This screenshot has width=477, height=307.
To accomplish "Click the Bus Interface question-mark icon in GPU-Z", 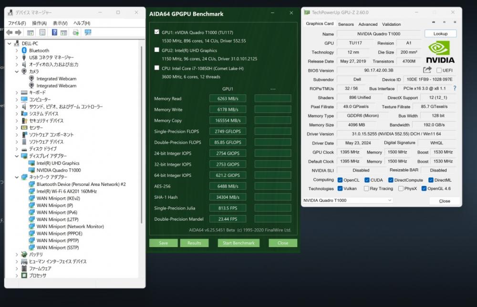I will 455,88.
